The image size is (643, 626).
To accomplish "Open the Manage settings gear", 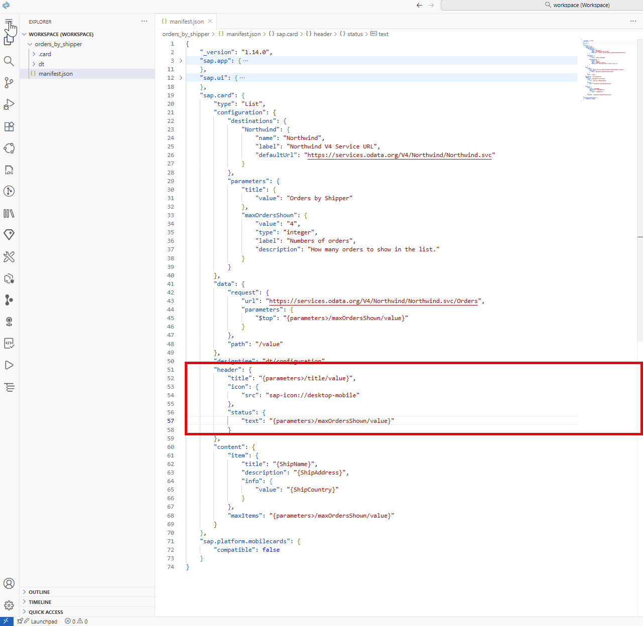I will click(x=9, y=605).
